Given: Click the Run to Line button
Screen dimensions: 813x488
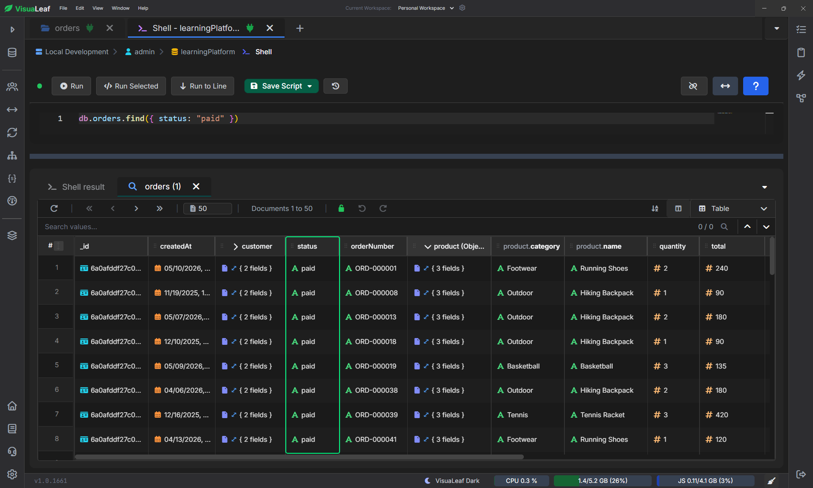Looking at the screenshot, I should [202, 86].
